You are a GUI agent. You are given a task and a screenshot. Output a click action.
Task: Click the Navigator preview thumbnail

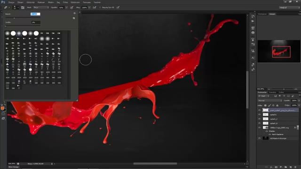coord(279,51)
